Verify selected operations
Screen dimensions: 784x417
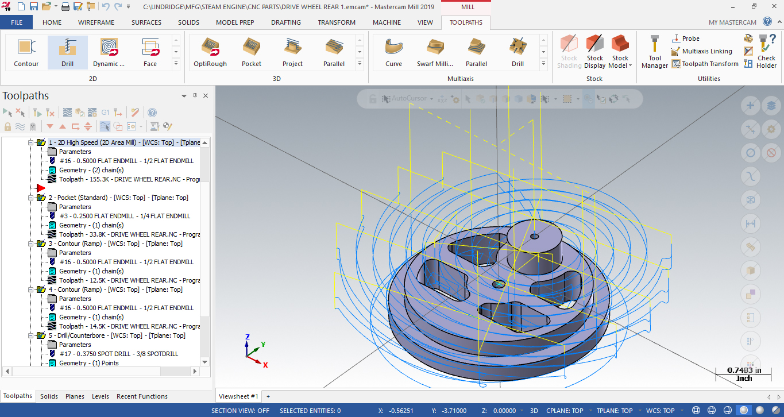80,113
